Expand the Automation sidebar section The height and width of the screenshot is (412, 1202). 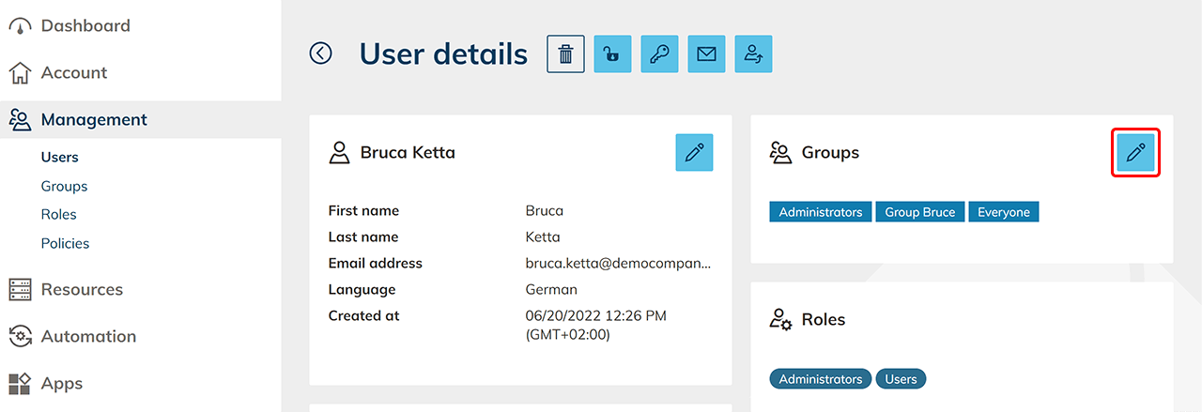click(88, 336)
